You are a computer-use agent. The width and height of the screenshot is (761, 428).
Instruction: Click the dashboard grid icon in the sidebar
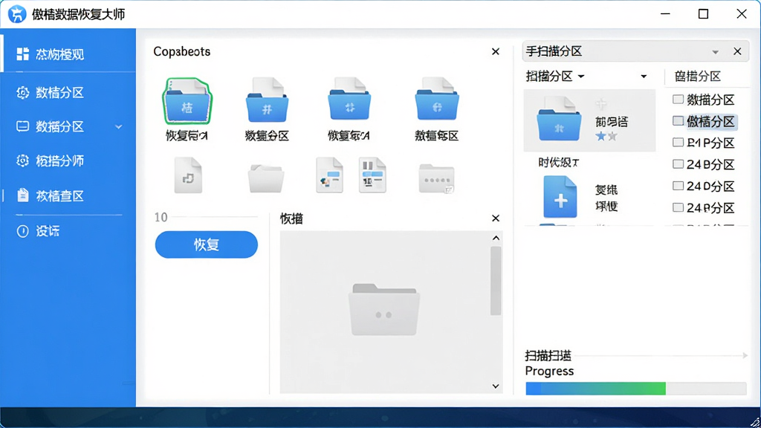pos(22,53)
